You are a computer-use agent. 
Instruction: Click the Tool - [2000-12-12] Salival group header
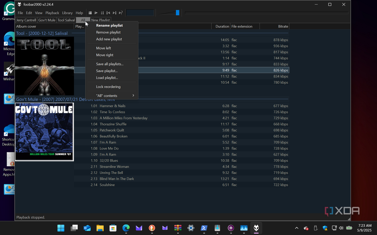click(x=42, y=33)
